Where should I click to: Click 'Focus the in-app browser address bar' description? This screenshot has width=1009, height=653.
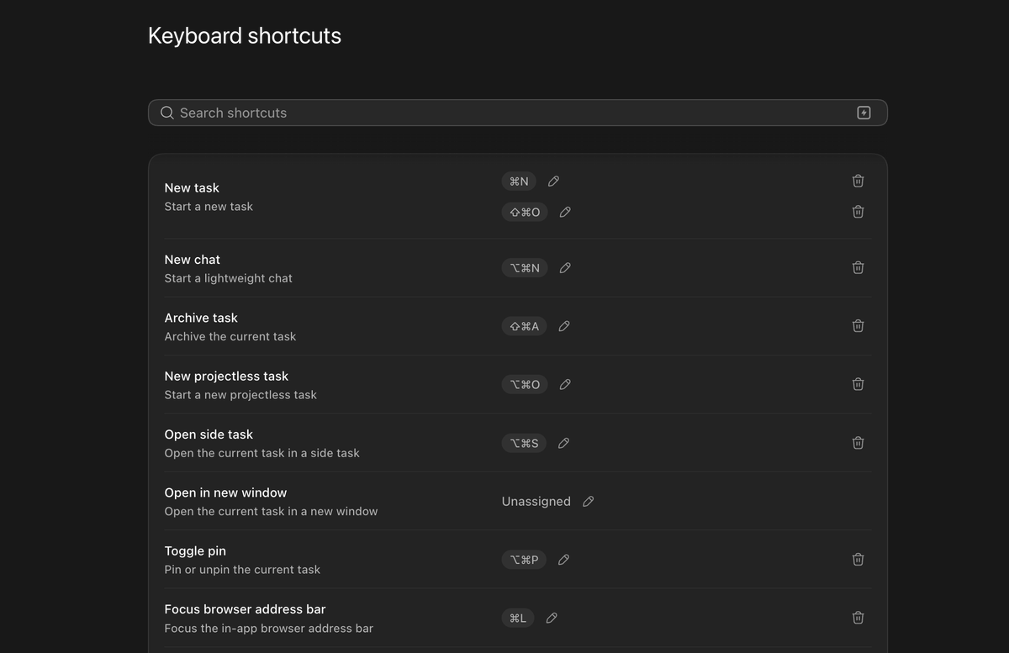[x=269, y=628]
